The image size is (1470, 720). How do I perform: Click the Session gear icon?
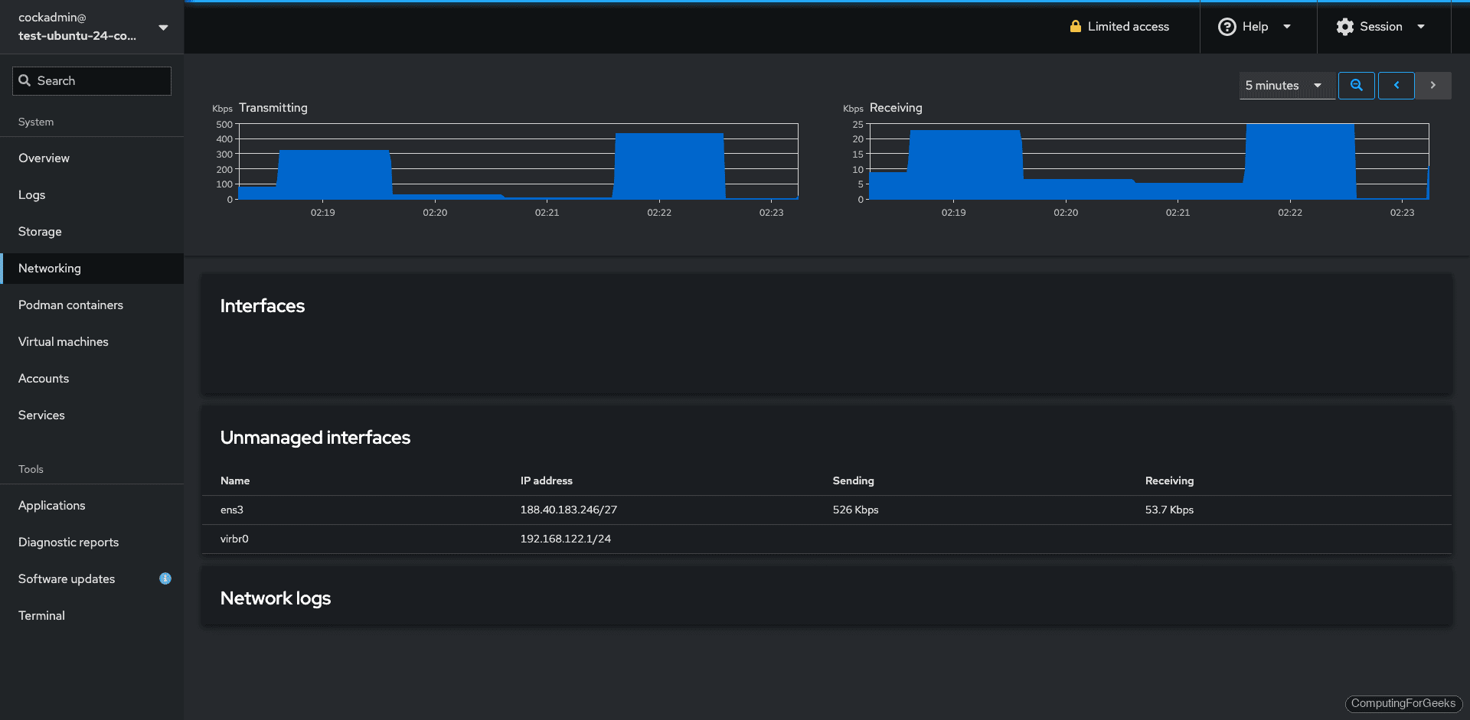[1344, 26]
